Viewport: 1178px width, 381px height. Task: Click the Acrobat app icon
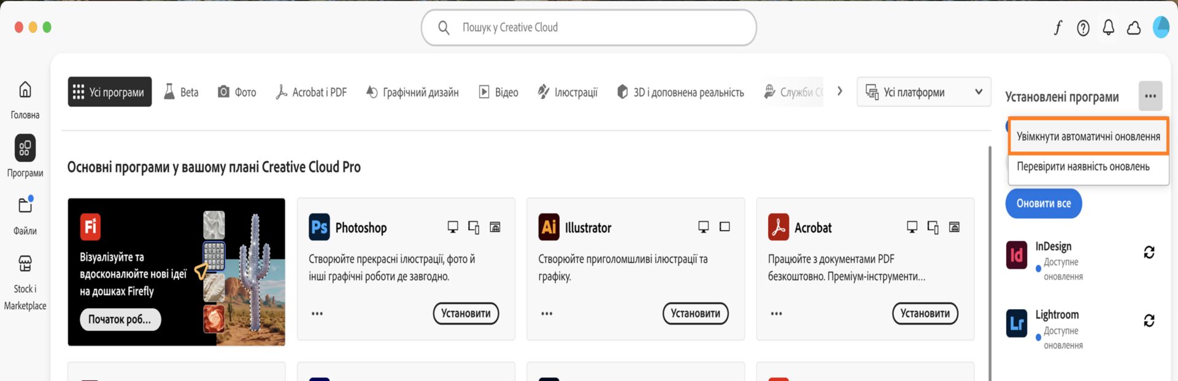pyautogui.click(x=779, y=227)
